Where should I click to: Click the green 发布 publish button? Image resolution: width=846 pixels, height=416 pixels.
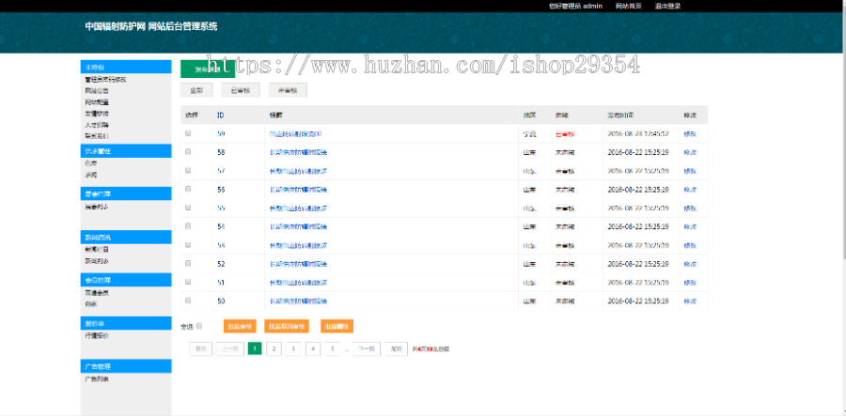click(x=207, y=69)
